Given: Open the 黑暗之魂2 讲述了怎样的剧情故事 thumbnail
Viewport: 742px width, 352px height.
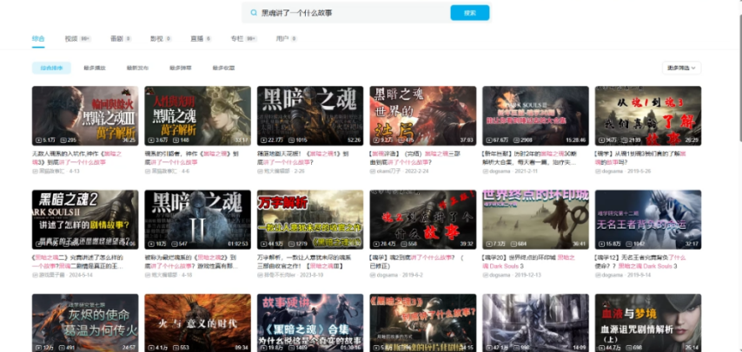Looking at the screenshot, I should 85,219.
